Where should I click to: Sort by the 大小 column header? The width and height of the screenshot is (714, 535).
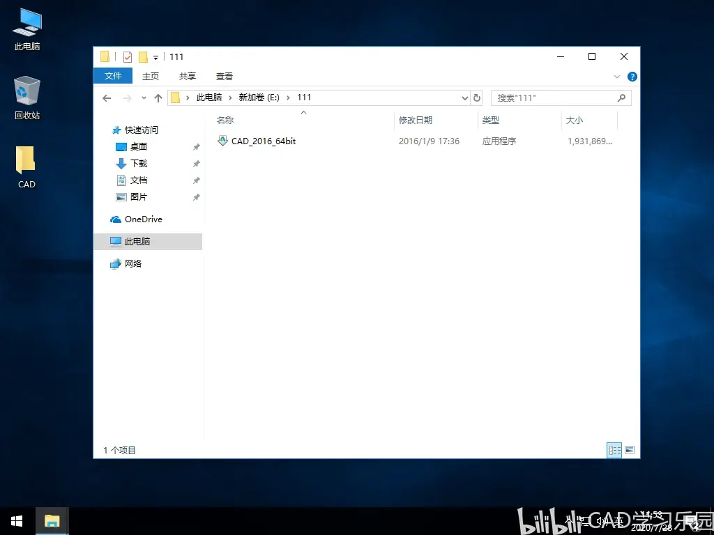tap(574, 120)
